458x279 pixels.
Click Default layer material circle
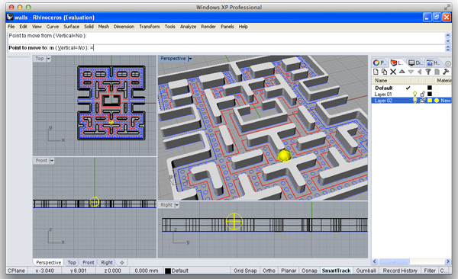click(437, 88)
